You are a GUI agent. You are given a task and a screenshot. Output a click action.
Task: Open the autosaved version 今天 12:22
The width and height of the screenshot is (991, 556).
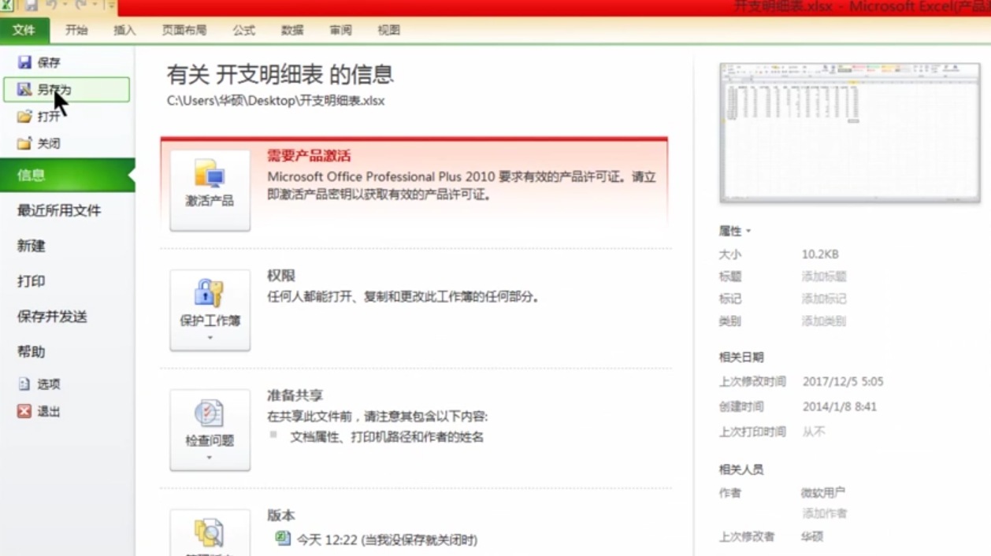(x=376, y=539)
